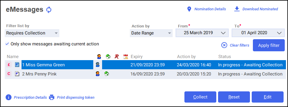Viewport: 288px width, 107px height.
Task: Open the Filter list by Requires Collection dropdown
Action: [x=32, y=33]
